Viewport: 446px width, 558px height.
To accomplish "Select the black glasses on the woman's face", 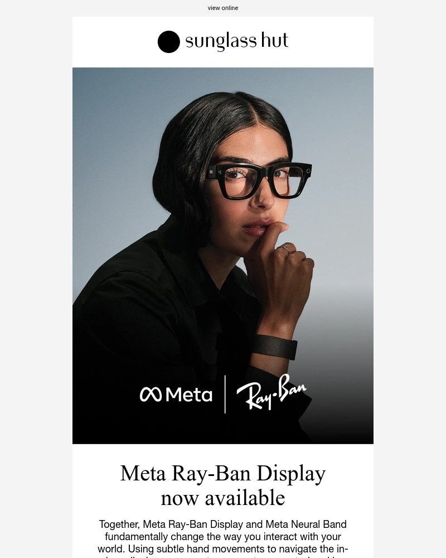I will 259,180.
